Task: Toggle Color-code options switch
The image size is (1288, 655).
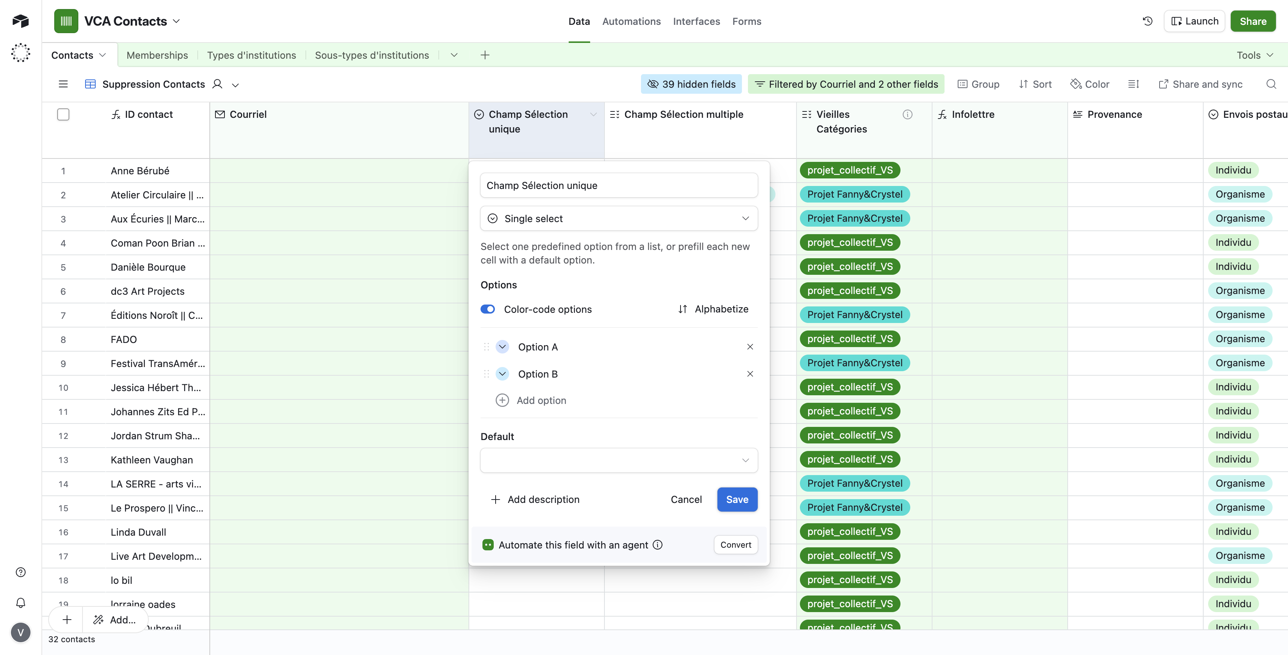Action: [x=487, y=309]
